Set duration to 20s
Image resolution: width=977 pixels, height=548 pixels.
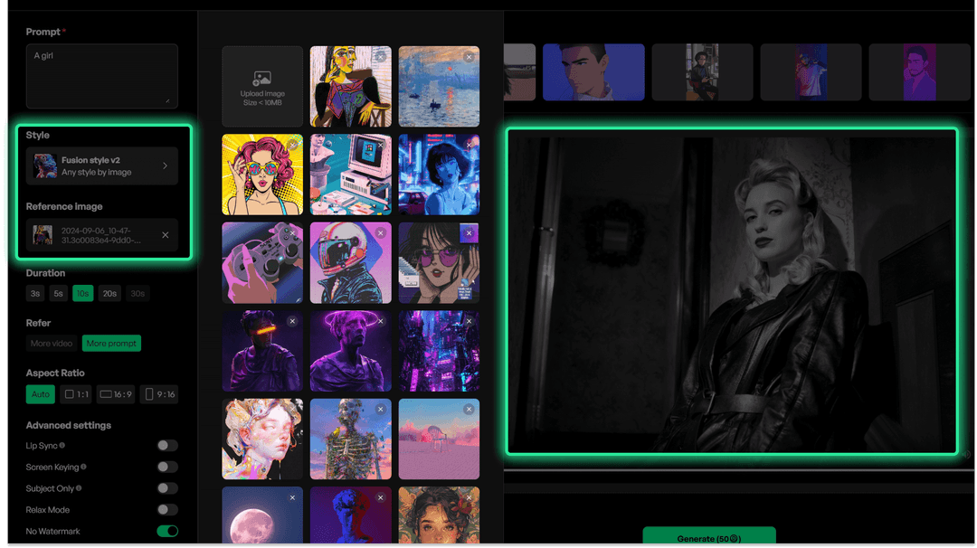tap(109, 293)
